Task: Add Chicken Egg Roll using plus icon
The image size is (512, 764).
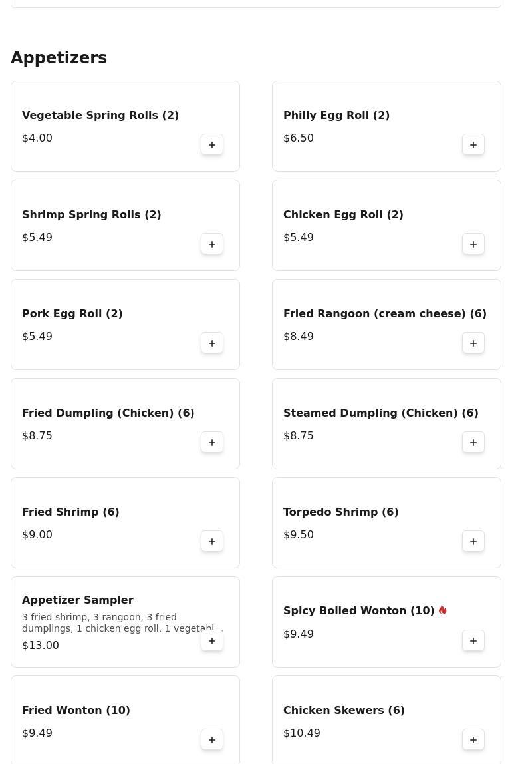Action: (x=473, y=244)
